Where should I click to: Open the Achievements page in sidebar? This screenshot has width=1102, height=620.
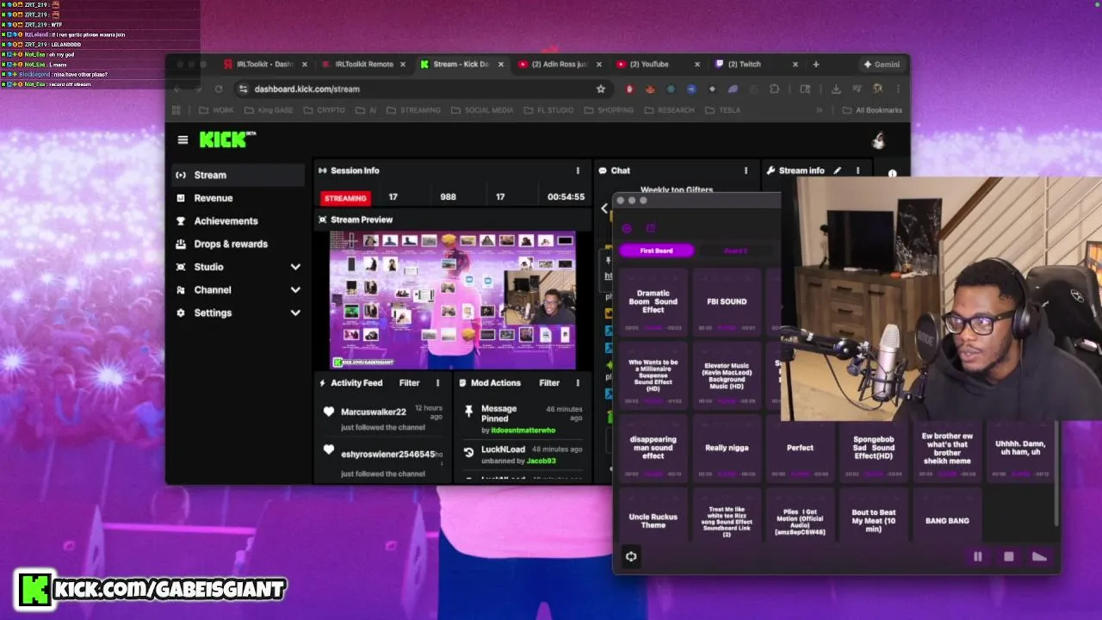click(238, 221)
